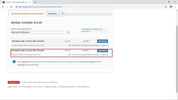
Task: Open the Chrome three-dot menu
Action: click(x=175, y=7)
